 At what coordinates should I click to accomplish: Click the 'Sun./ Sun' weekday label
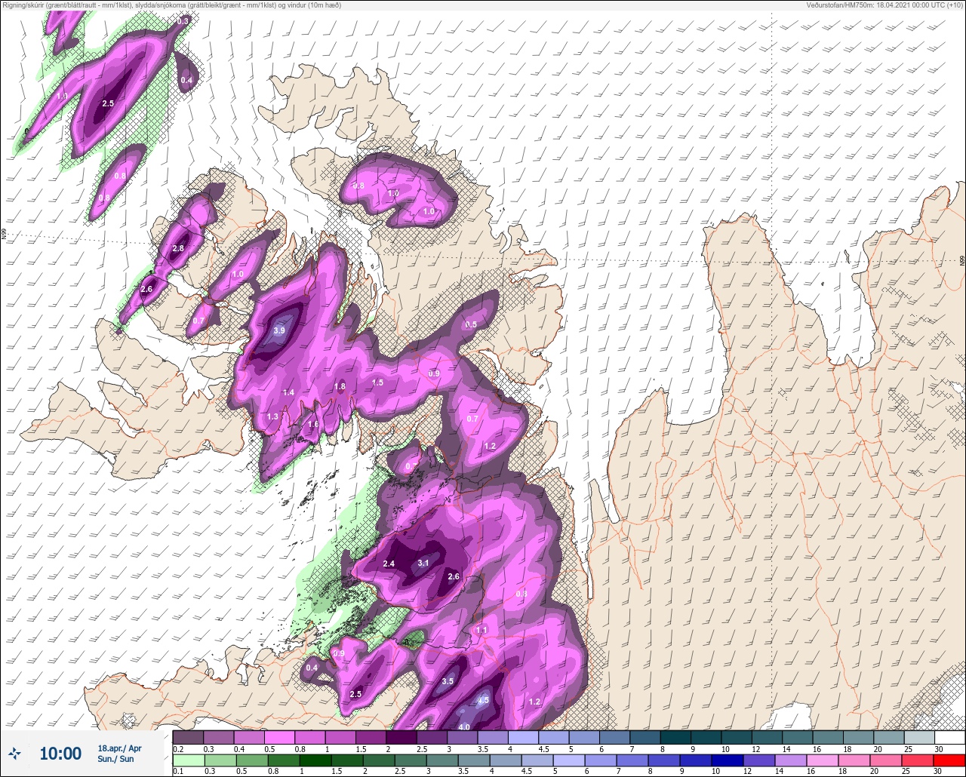pyautogui.click(x=115, y=759)
